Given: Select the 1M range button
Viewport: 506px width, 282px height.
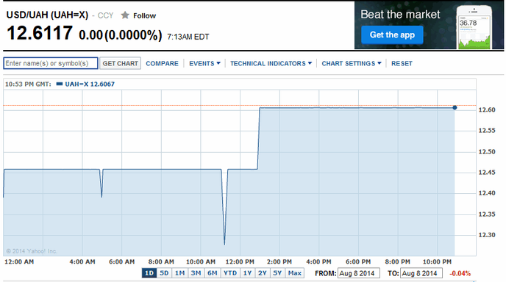Looking at the screenshot, I should pyautogui.click(x=179, y=273).
